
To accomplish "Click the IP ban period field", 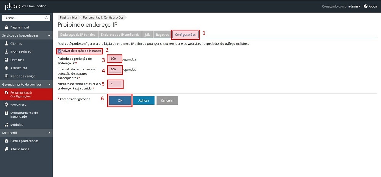I will point(114,59).
